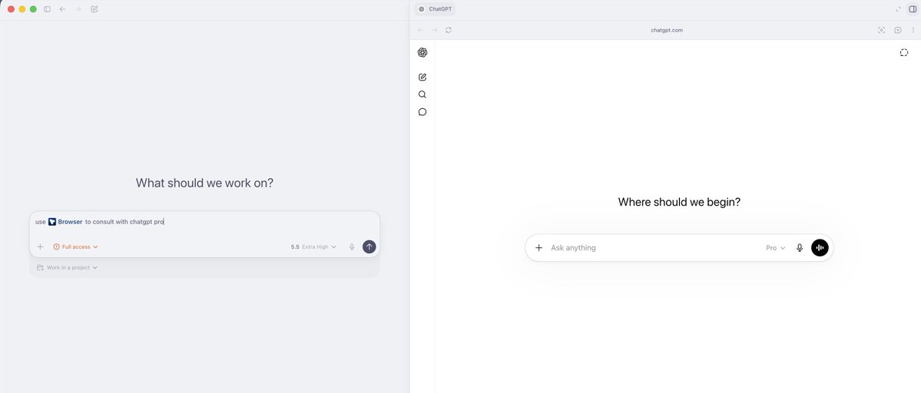
Task: Click the ChatGPT dictate microphone icon
Action: pos(800,247)
